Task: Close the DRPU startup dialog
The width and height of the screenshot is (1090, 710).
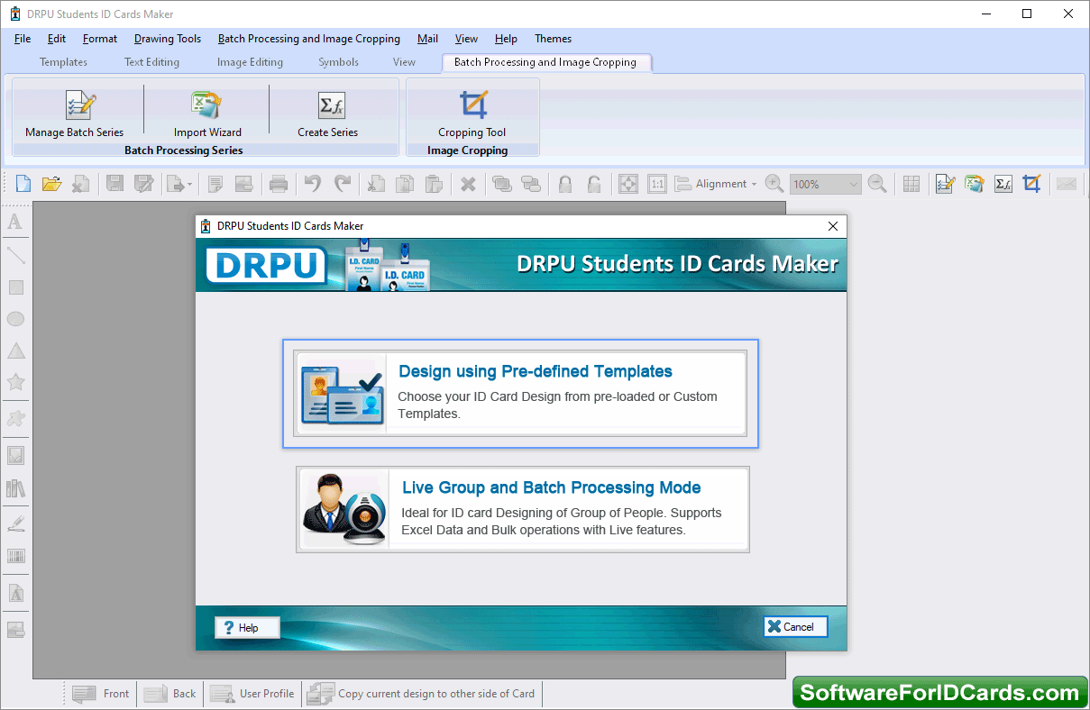Action: point(833,226)
